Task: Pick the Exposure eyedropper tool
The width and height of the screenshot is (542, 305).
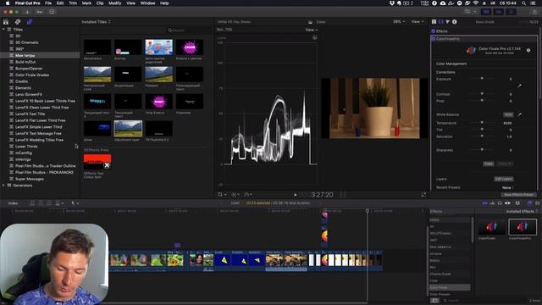Action: [519, 86]
